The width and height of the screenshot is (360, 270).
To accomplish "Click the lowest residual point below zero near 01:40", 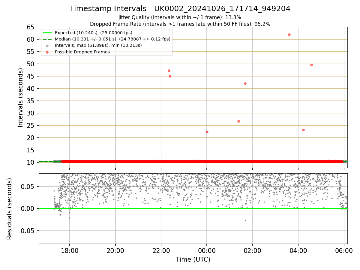I will [x=245, y=220].
